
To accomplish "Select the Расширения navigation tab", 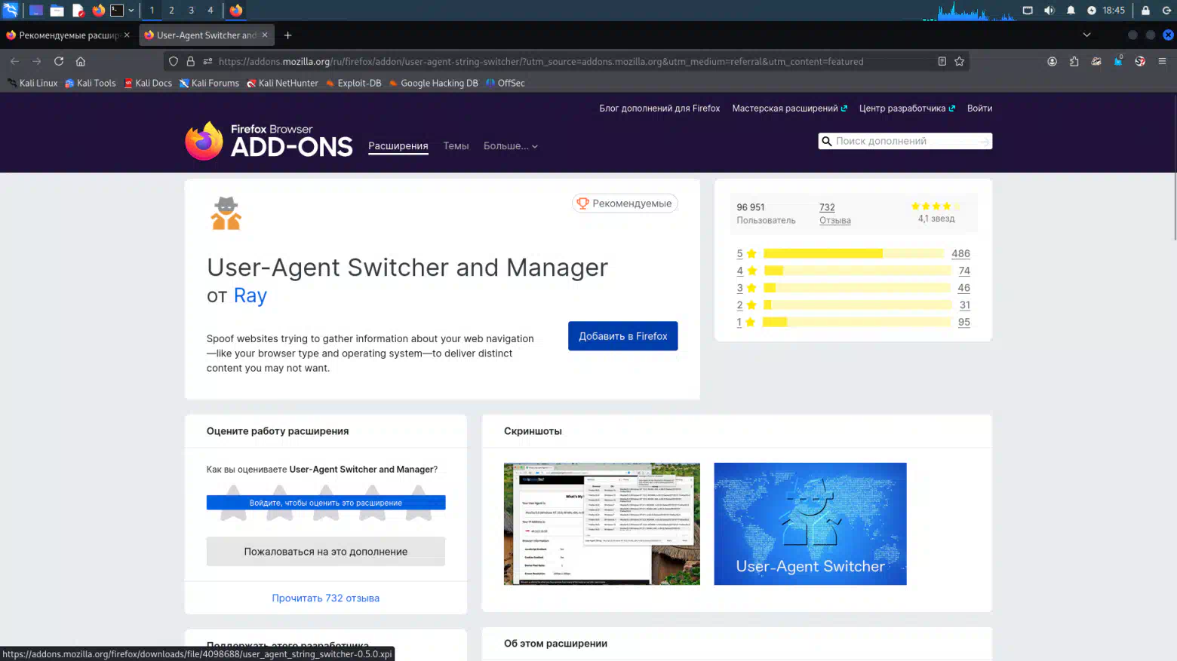I will 398,146.
